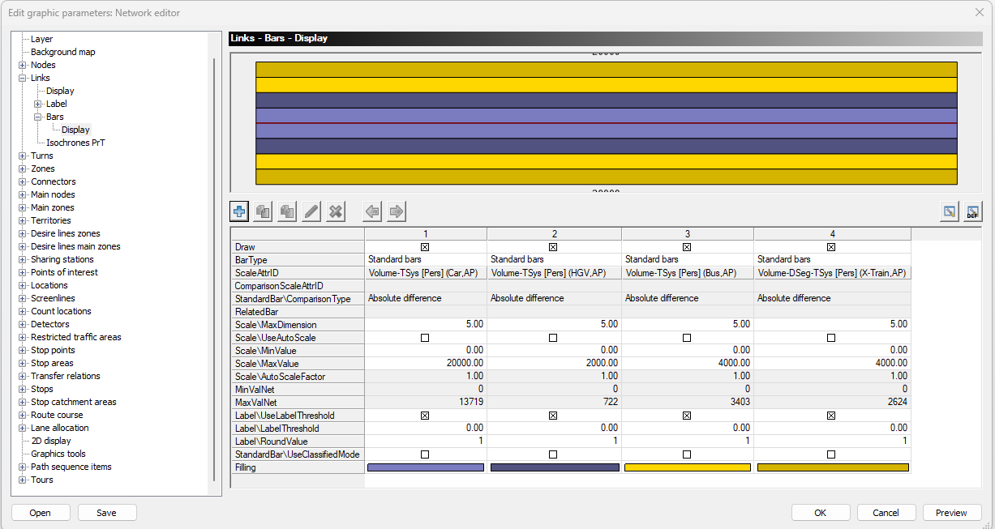The height and width of the screenshot is (529, 995).
Task: Click the delete bar X icon
Action: [x=336, y=211]
